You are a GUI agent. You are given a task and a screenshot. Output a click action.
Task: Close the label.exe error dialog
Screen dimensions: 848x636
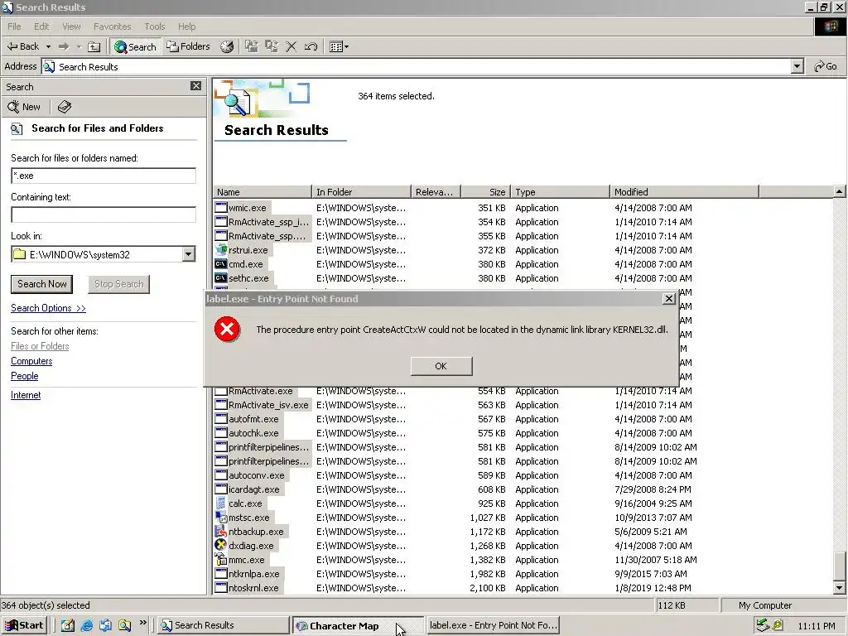(668, 298)
